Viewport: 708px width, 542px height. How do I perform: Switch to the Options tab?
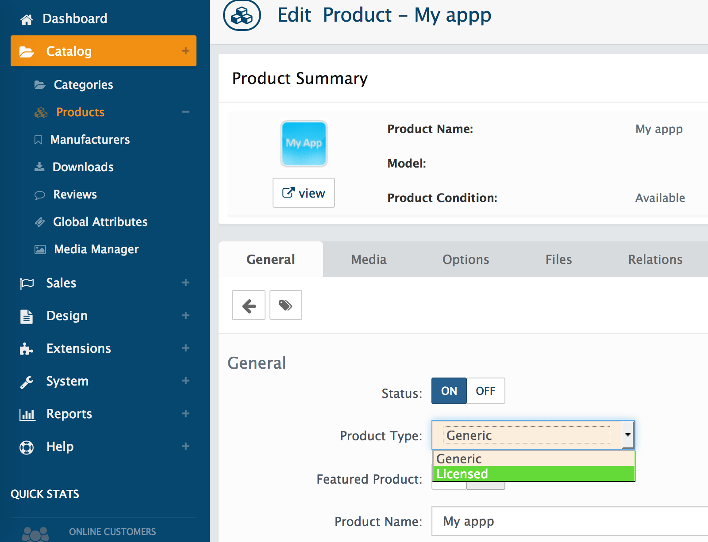pos(466,260)
